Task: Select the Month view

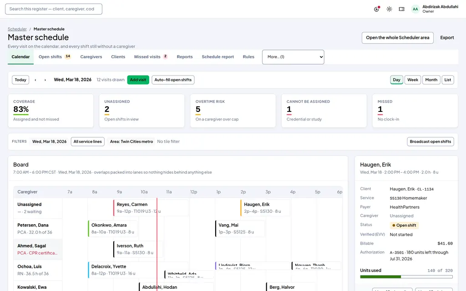Action: pos(431,80)
